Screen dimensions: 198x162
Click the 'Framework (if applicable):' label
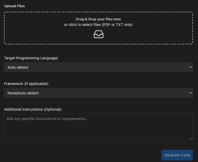[27, 84]
